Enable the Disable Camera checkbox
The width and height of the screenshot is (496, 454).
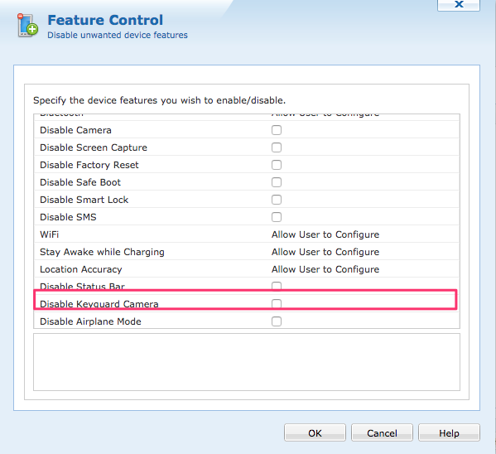point(277,130)
